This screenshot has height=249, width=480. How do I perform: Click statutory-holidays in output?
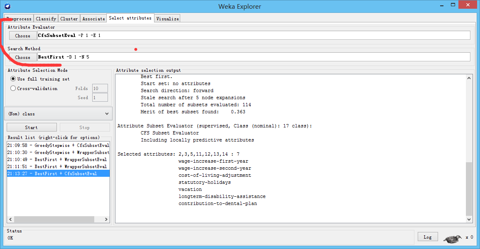[205, 182]
